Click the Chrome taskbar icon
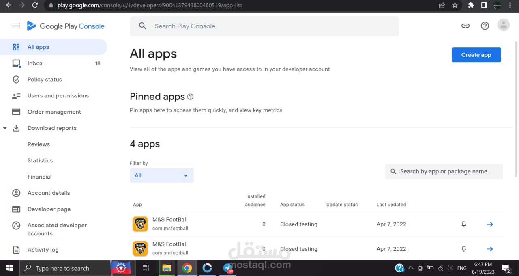This screenshot has height=276, width=519. (187, 268)
